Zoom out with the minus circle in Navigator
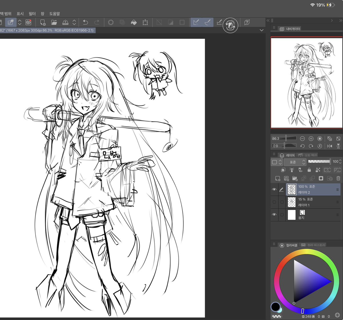This screenshot has width=343, height=320. [302, 138]
